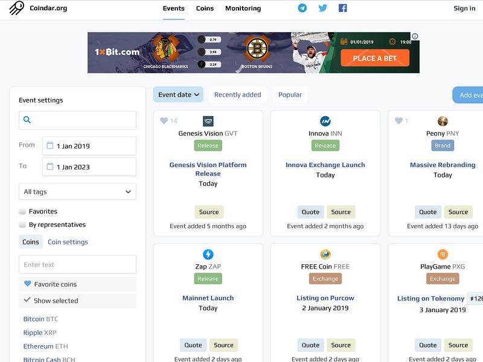Open Listing on Tokenomy event link
Viewport: 483px width, 362px height.
coord(430,298)
